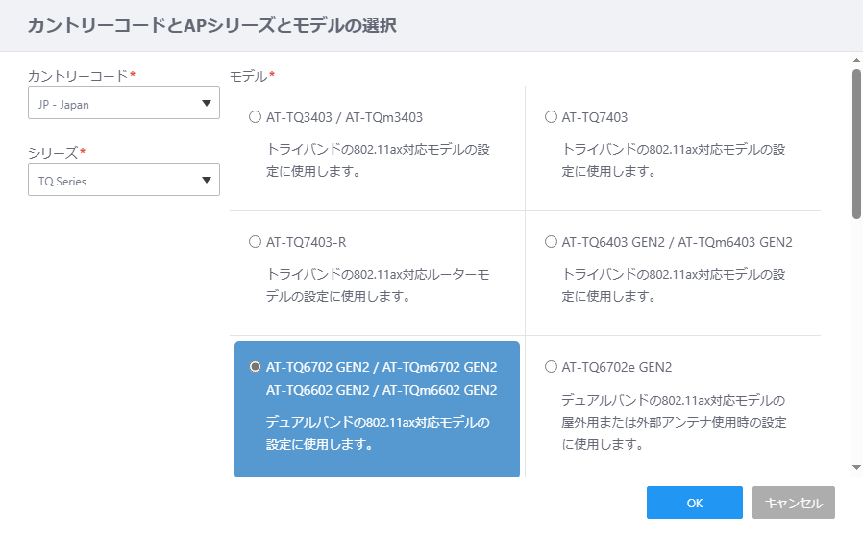
Task: Select the AT-TQ6702e GEN2 radio button
Action: tap(551, 367)
